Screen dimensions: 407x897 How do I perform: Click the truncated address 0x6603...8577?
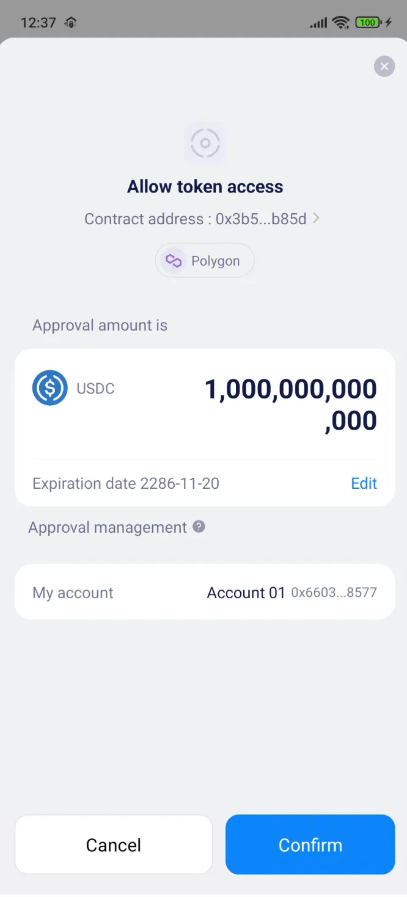click(334, 592)
